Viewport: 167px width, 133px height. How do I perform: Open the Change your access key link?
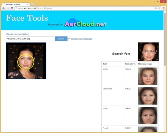17,34
